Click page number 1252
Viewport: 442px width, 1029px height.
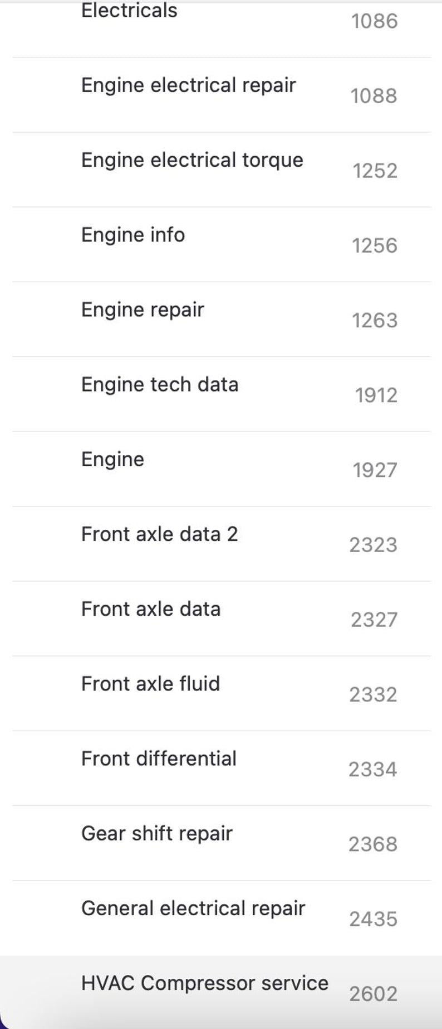[375, 171]
